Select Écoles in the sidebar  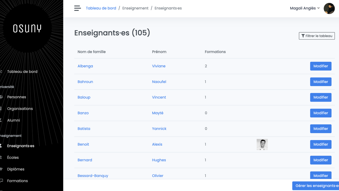pyautogui.click(x=13, y=158)
